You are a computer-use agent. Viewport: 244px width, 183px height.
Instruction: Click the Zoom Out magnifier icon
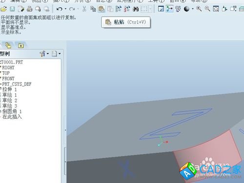pyautogui.click(x=207, y=9)
